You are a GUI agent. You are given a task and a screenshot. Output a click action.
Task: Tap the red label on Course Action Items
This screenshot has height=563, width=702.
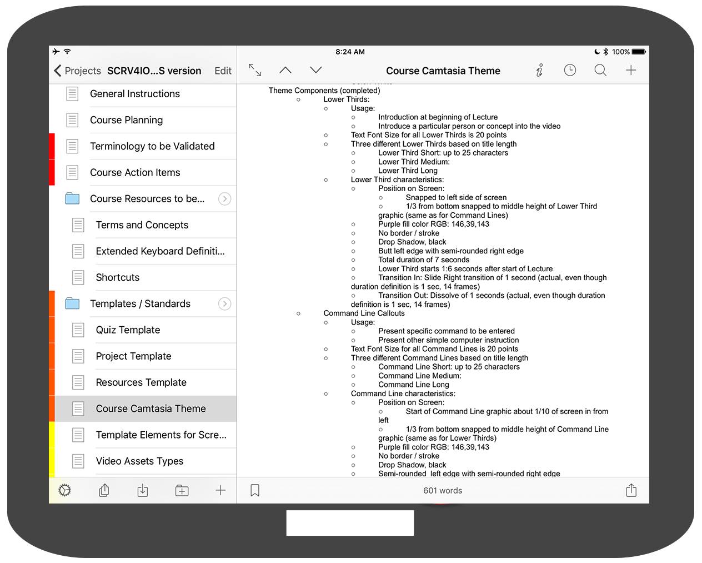pos(52,172)
